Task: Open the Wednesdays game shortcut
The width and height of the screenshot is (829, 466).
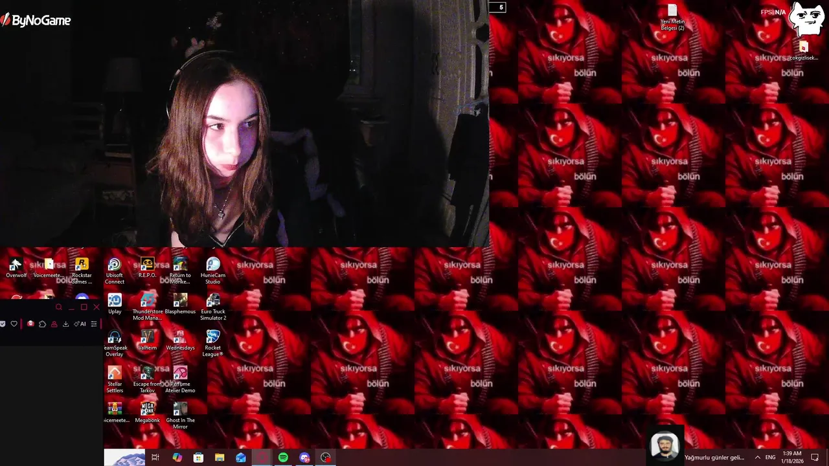Action: 180,340
